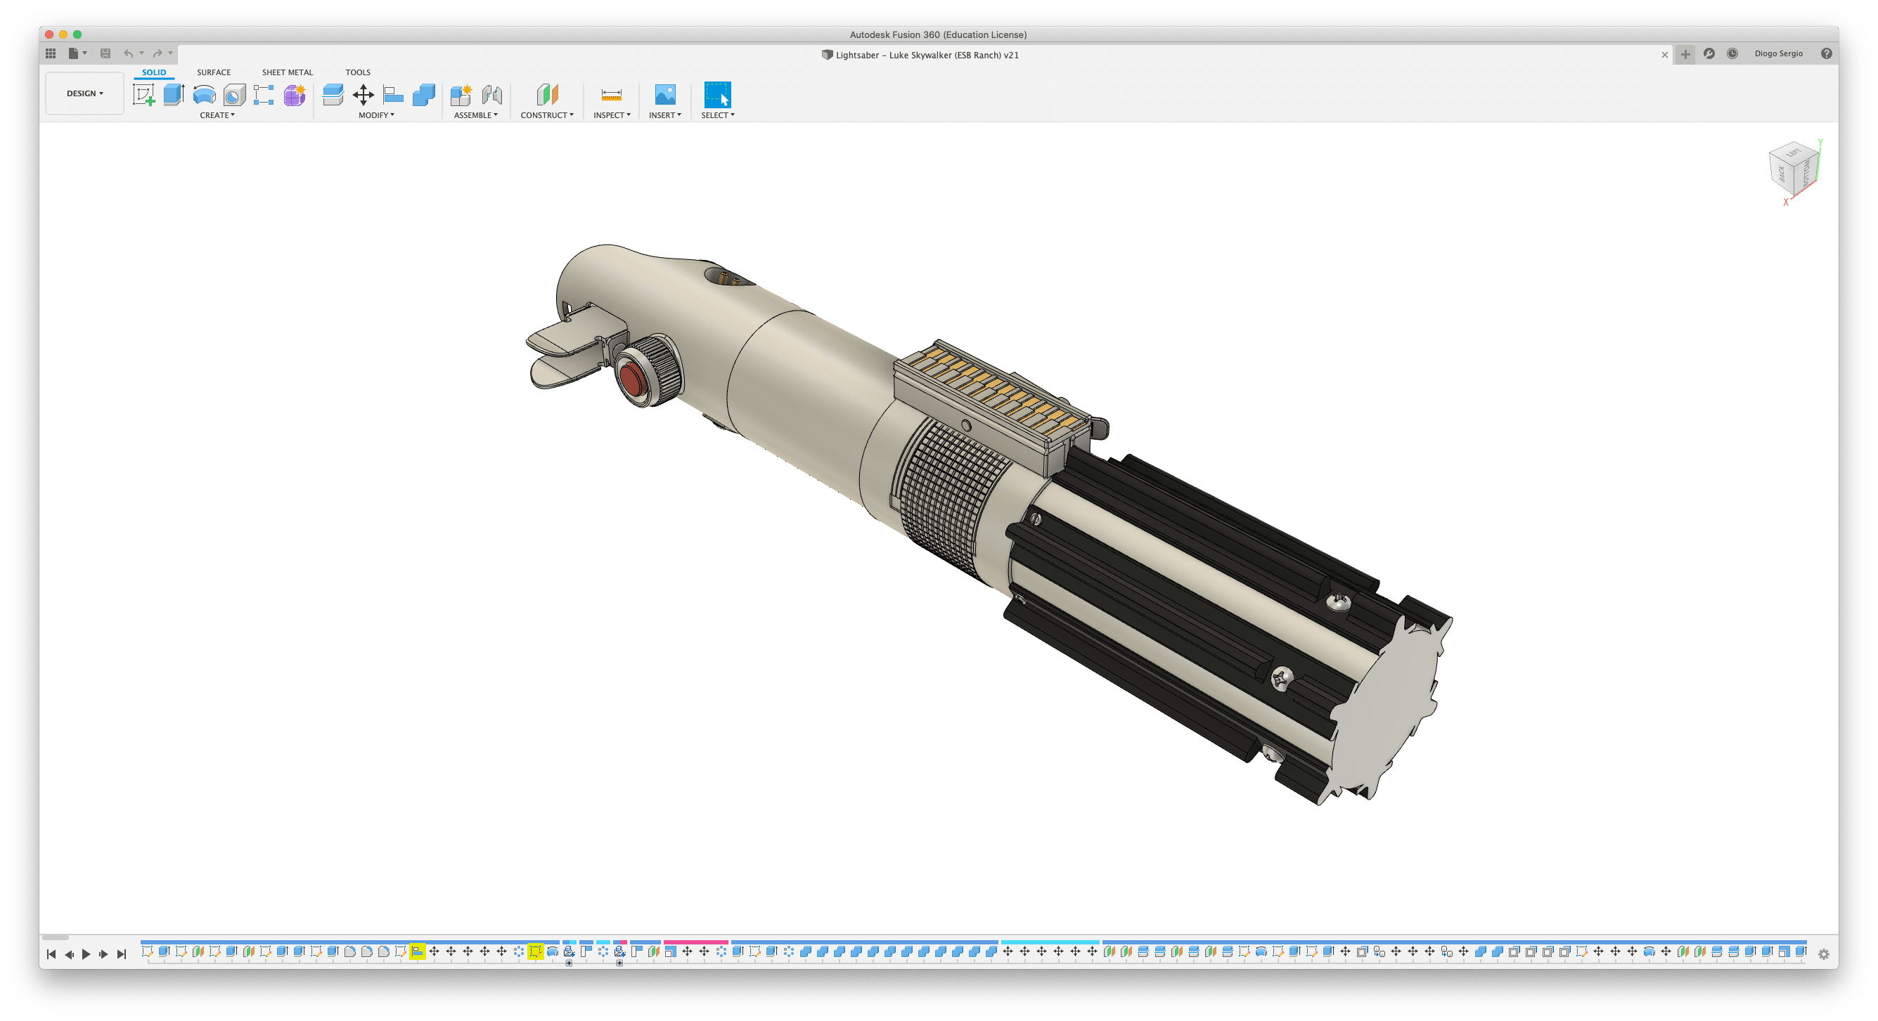The height and width of the screenshot is (1021, 1878).
Task: Select the Extrude tool in Create
Action: 174,95
